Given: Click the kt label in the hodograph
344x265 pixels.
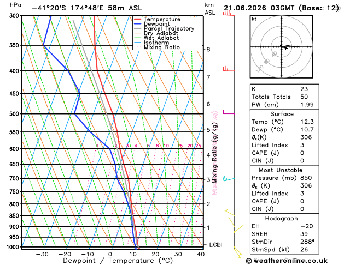Looking at the screenshot, I should coord(254,19).
